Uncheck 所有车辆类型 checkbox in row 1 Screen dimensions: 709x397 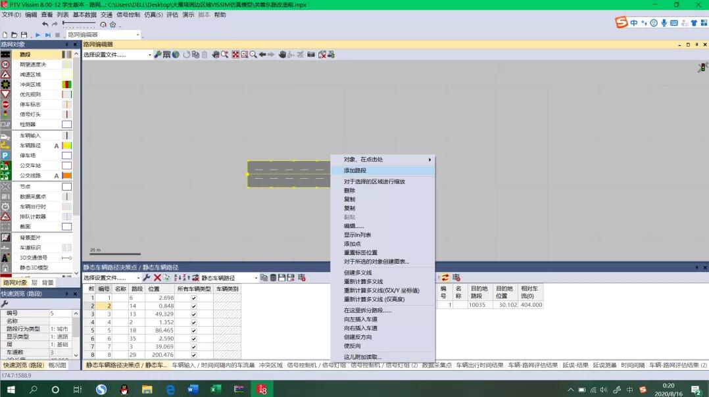click(194, 298)
